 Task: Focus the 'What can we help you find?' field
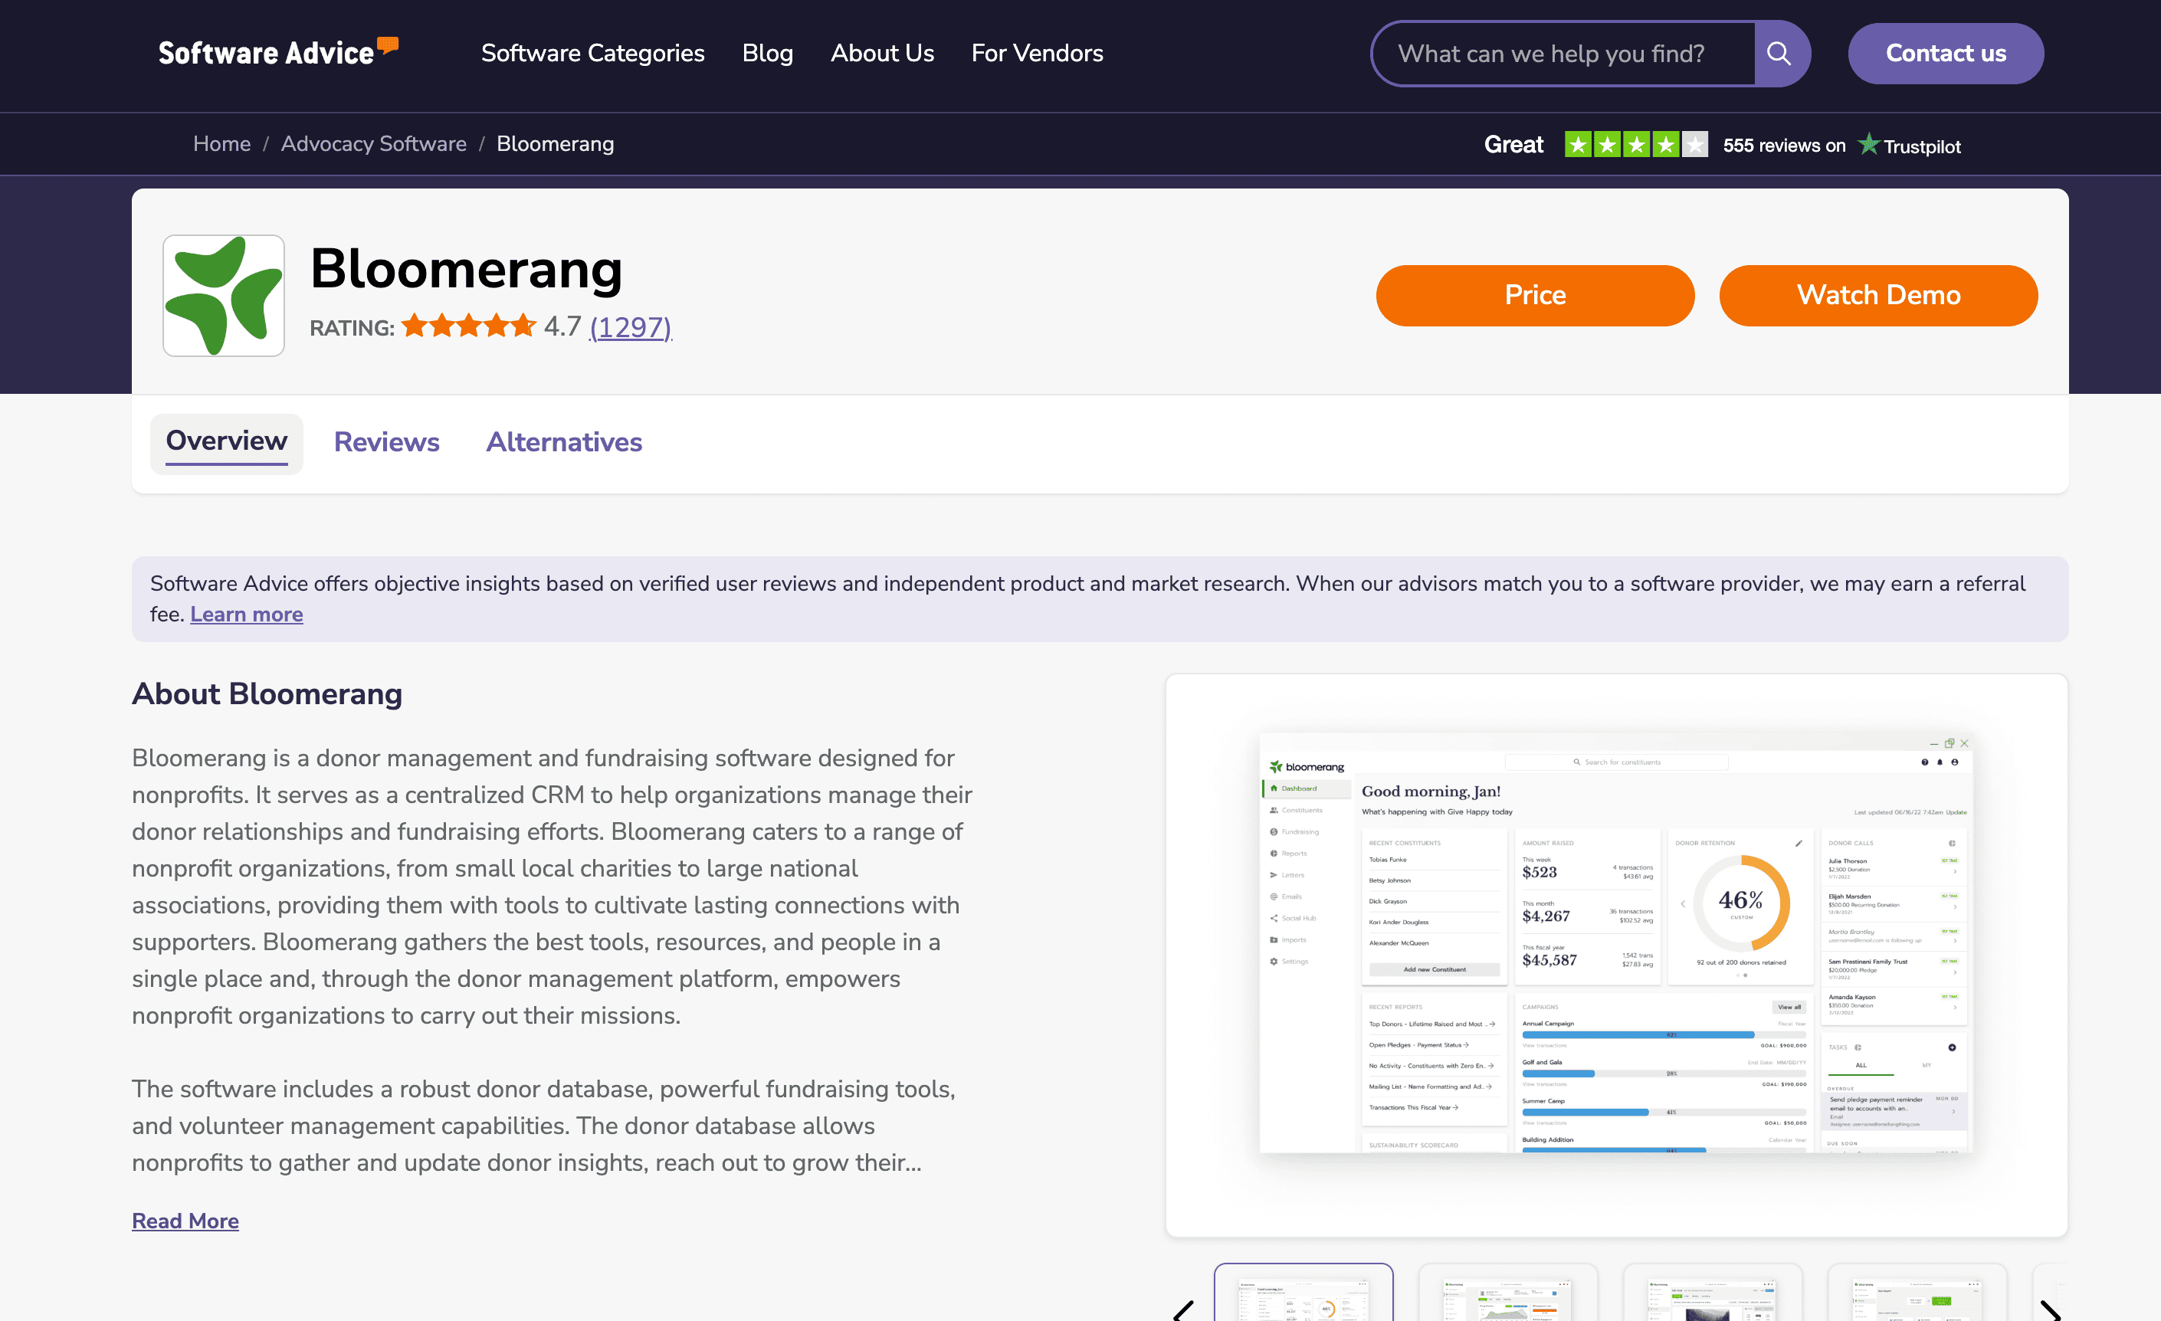pos(1563,54)
